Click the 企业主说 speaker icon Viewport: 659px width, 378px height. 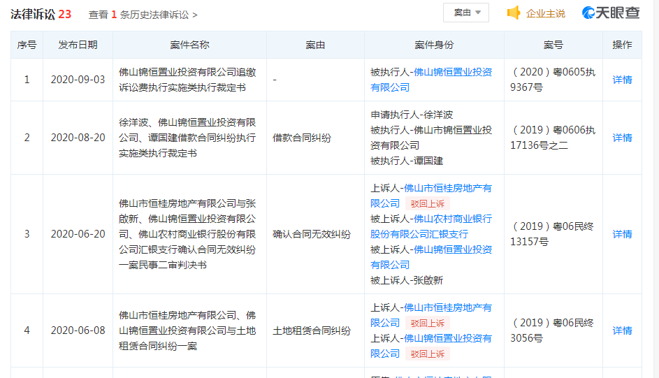click(x=514, y=13)
